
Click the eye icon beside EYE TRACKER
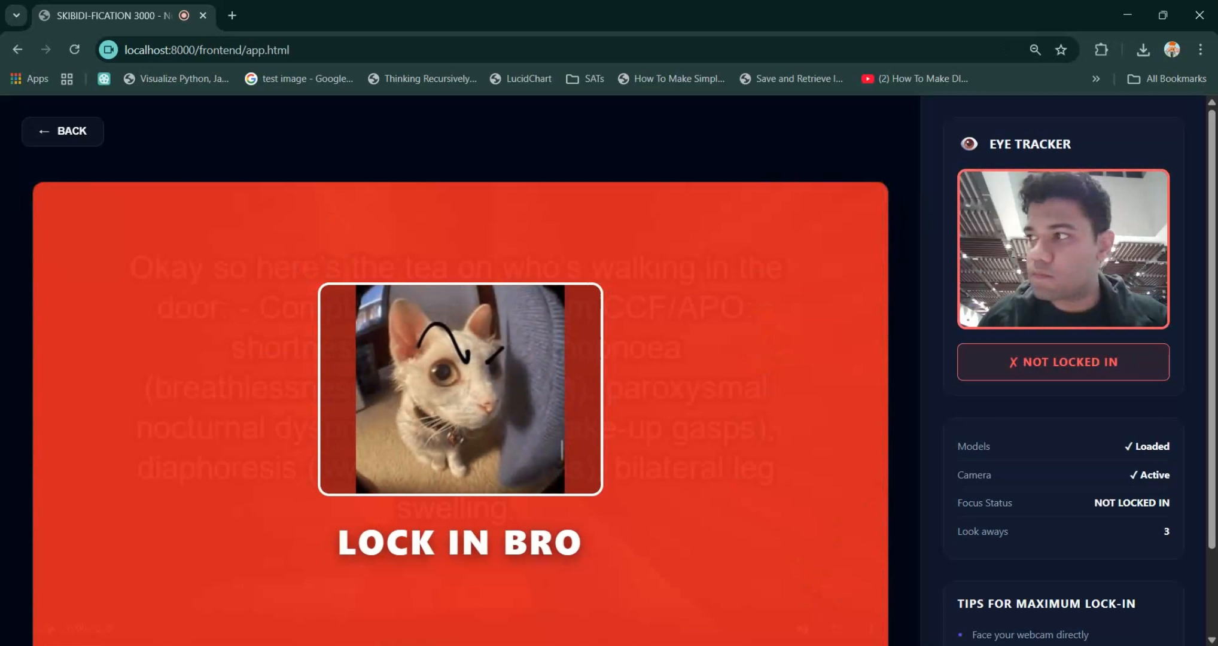[969, 144]
